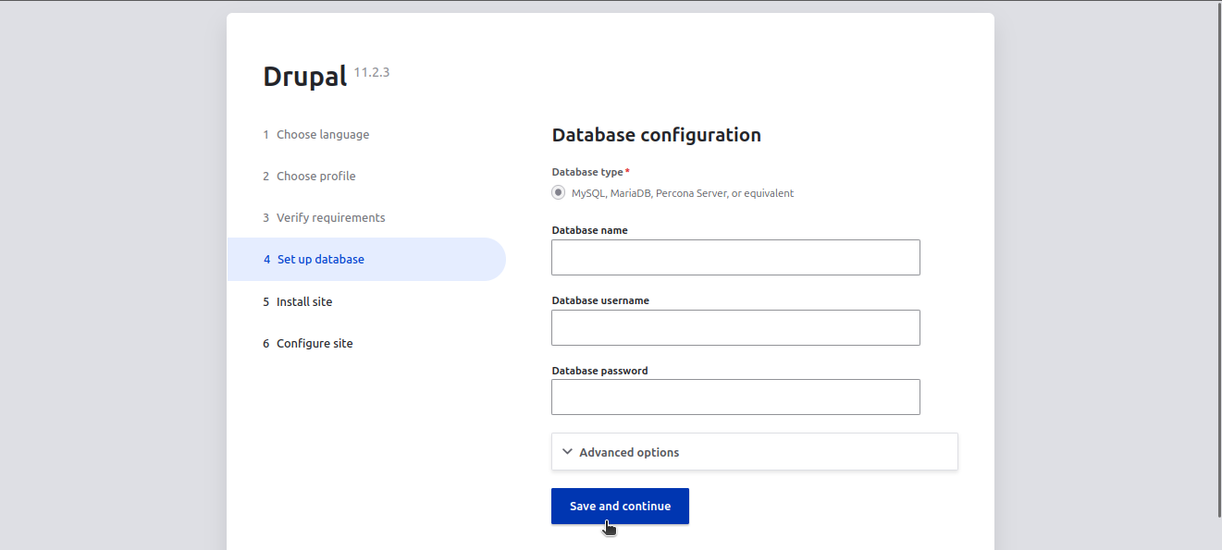
Task: Expand the Advanced options section
Action: click(628, 452)
